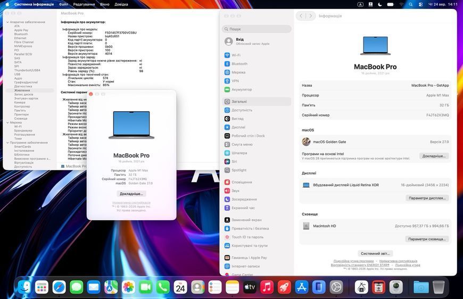463x299 pixels.
Task: Select Загальні in settings sidebar
Action: click(257, 102)
